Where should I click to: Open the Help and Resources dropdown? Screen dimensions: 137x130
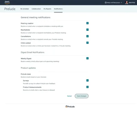(x=113, y=2)
